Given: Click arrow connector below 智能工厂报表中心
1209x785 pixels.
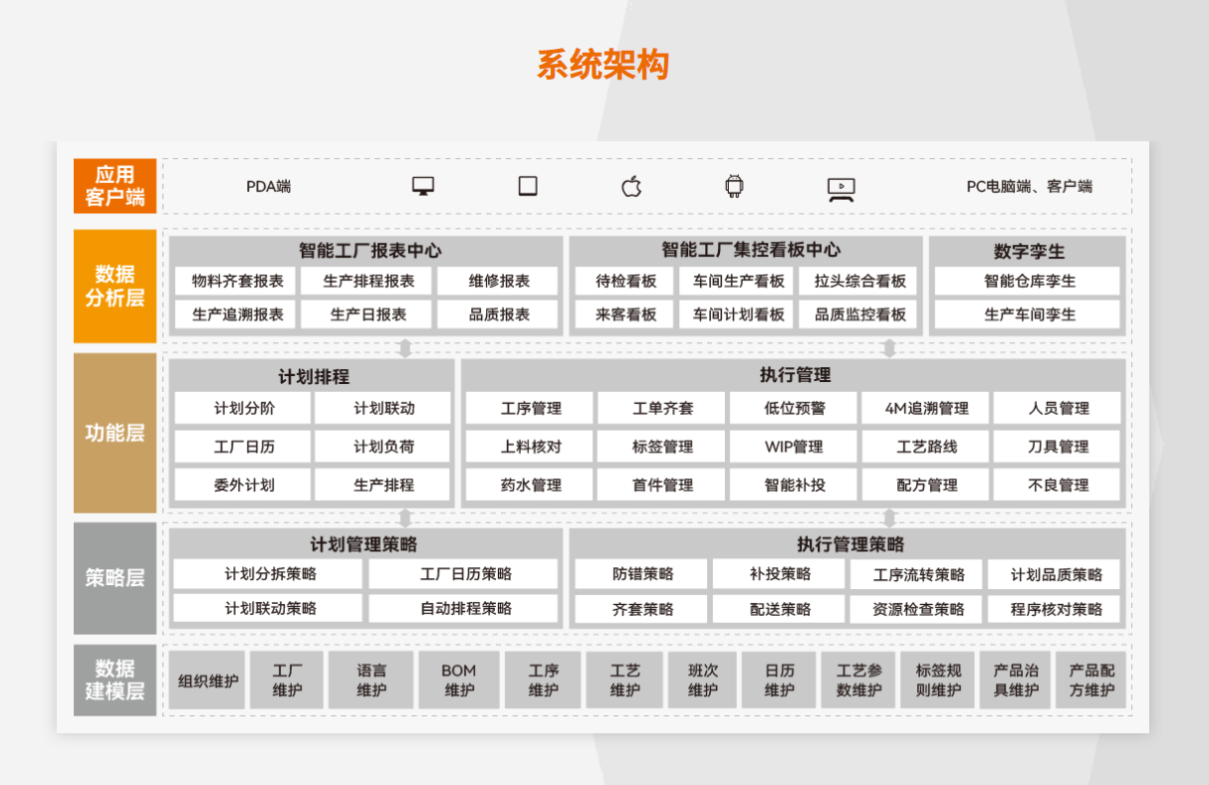Looking at the screenshot, I should pyautogui.click(x=404, y=348).
